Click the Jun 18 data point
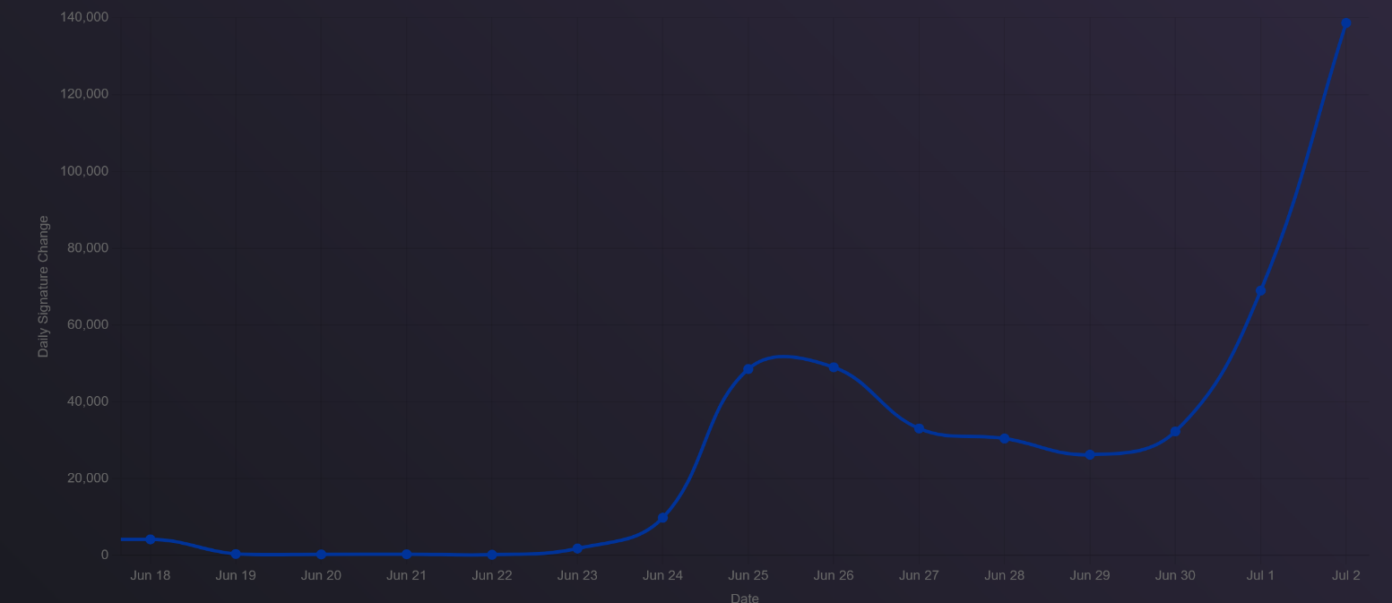 pyautogui.click(x=151, y=539)
